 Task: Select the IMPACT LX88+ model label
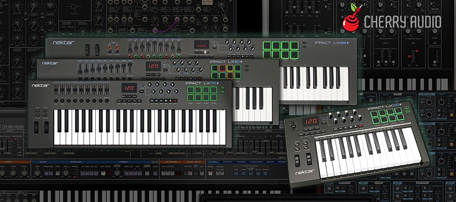coord(332,43)
